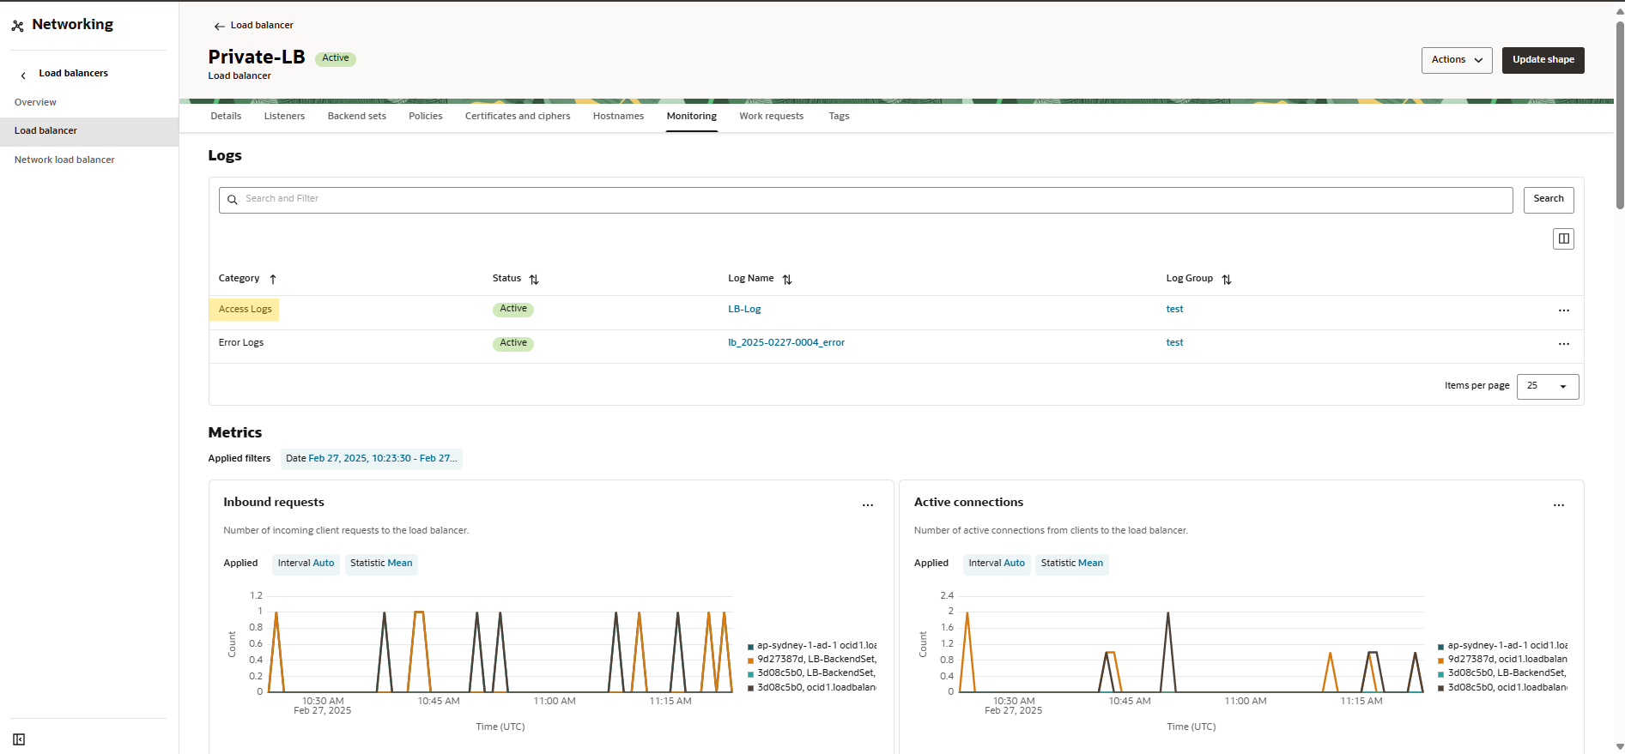Toggle Category column sort order

tap(273, 279)
